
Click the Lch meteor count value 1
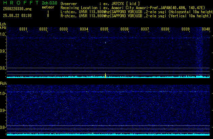pos(48,12)
